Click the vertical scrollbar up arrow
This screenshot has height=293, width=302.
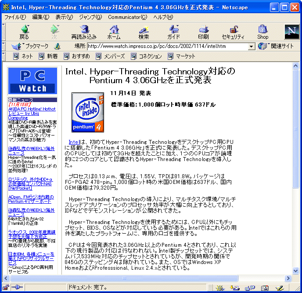coord(295,66)
